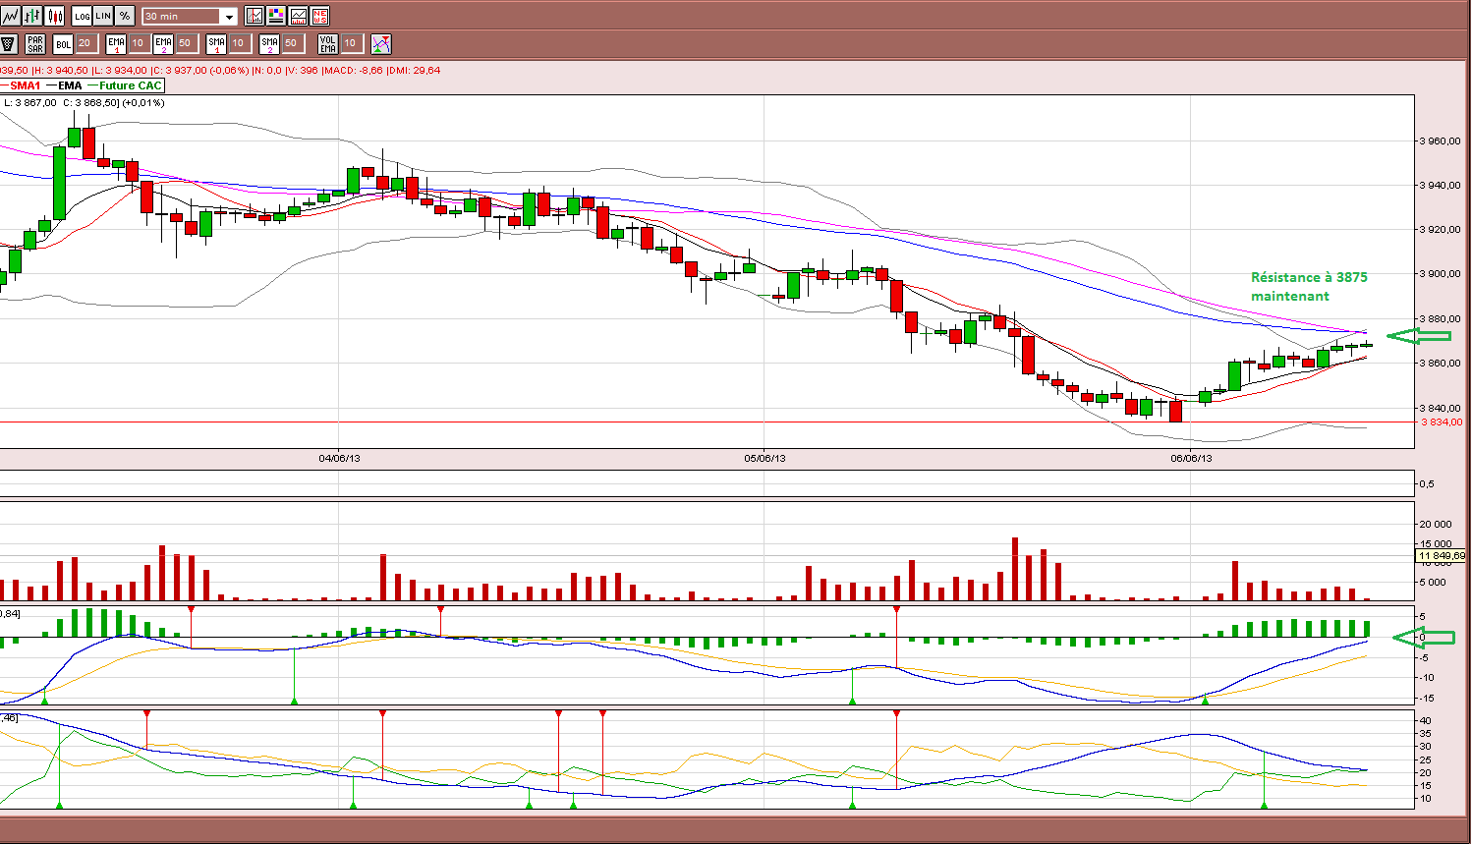Switch to bar (OHLC) chart display

coord(32,16)
